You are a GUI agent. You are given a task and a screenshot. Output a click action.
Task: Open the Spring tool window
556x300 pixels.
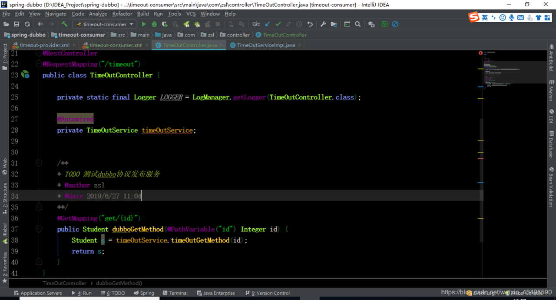(x=144, y=293)
